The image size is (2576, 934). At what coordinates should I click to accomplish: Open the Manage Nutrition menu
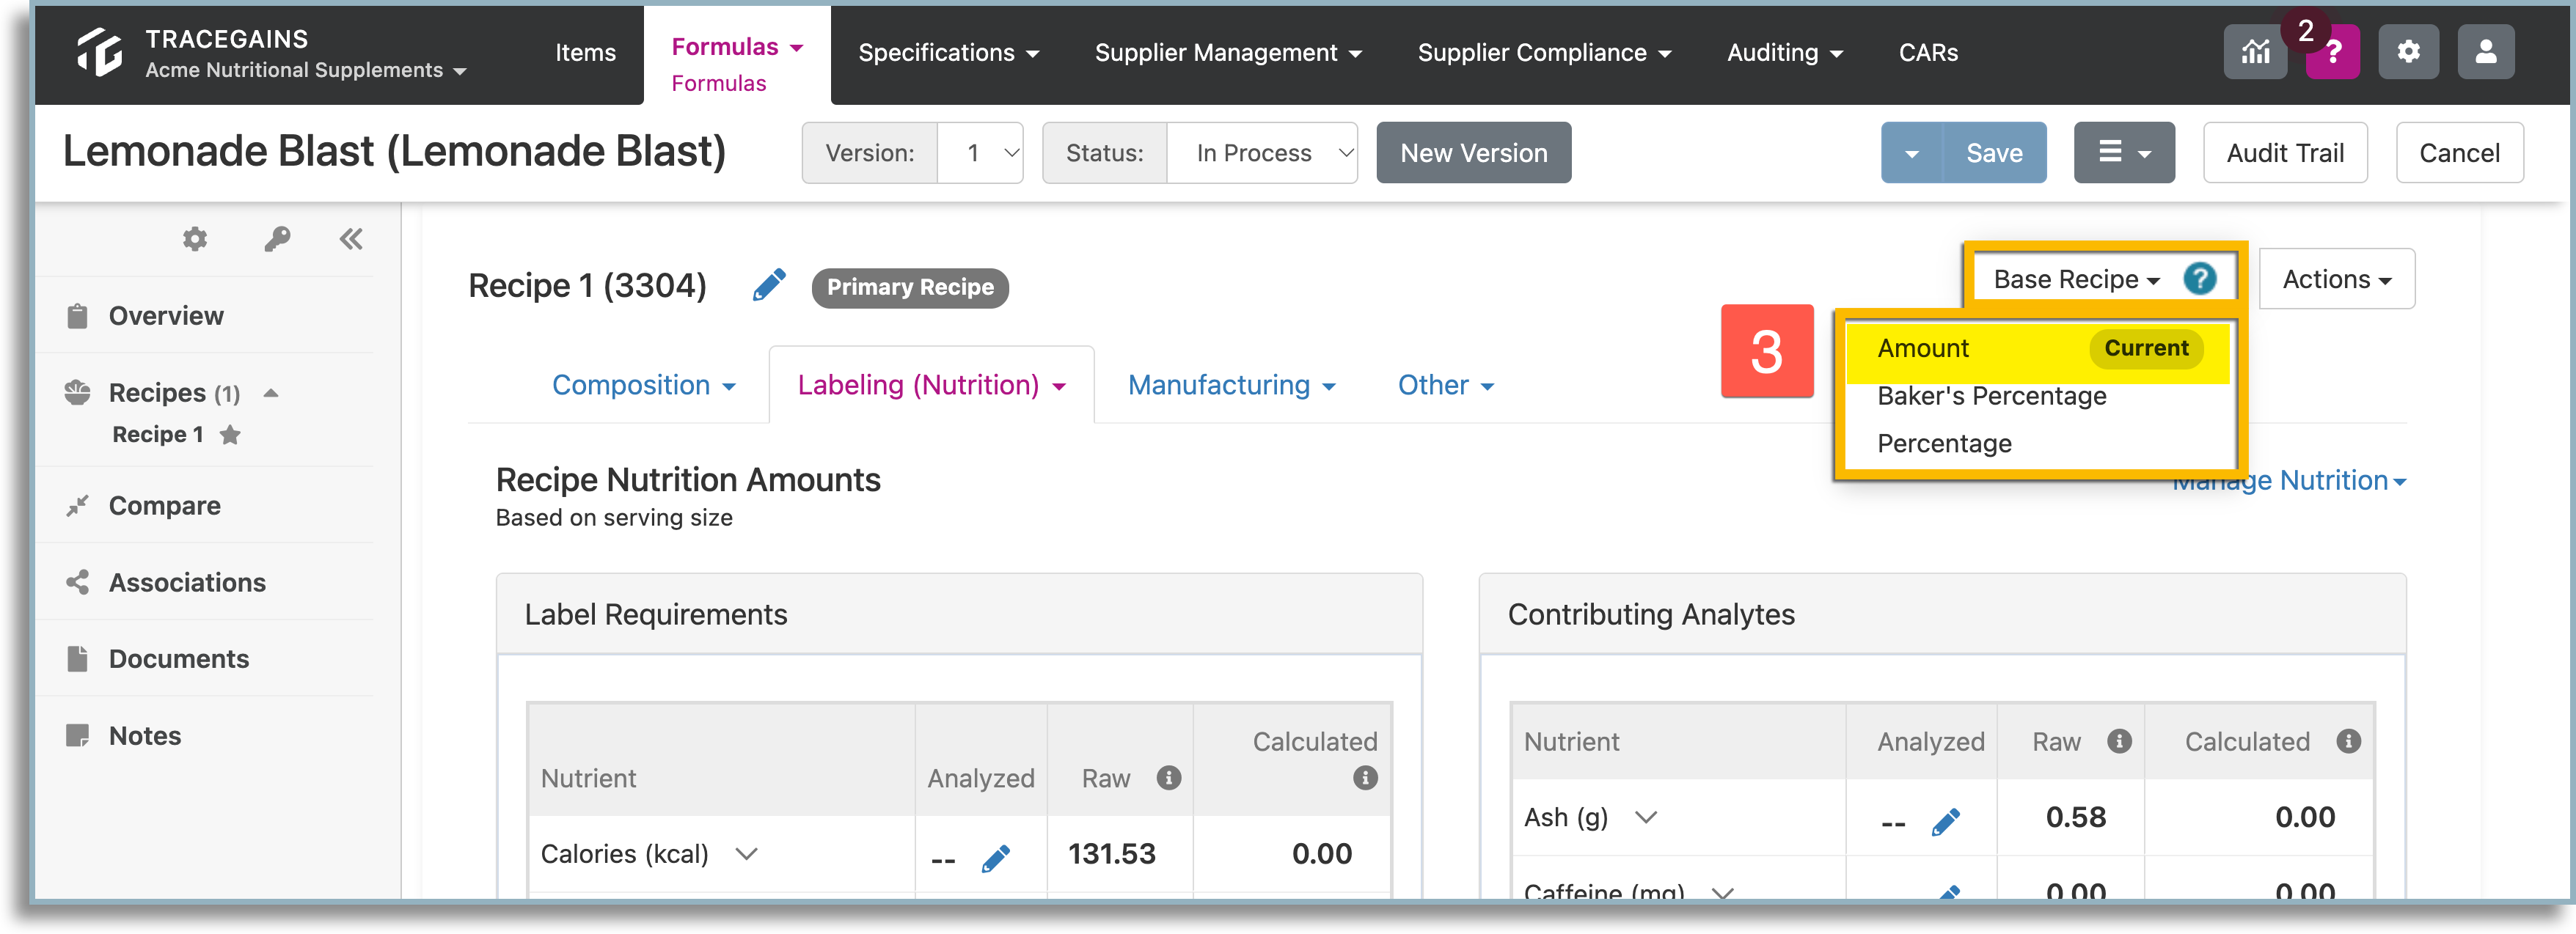point(2289,481)
